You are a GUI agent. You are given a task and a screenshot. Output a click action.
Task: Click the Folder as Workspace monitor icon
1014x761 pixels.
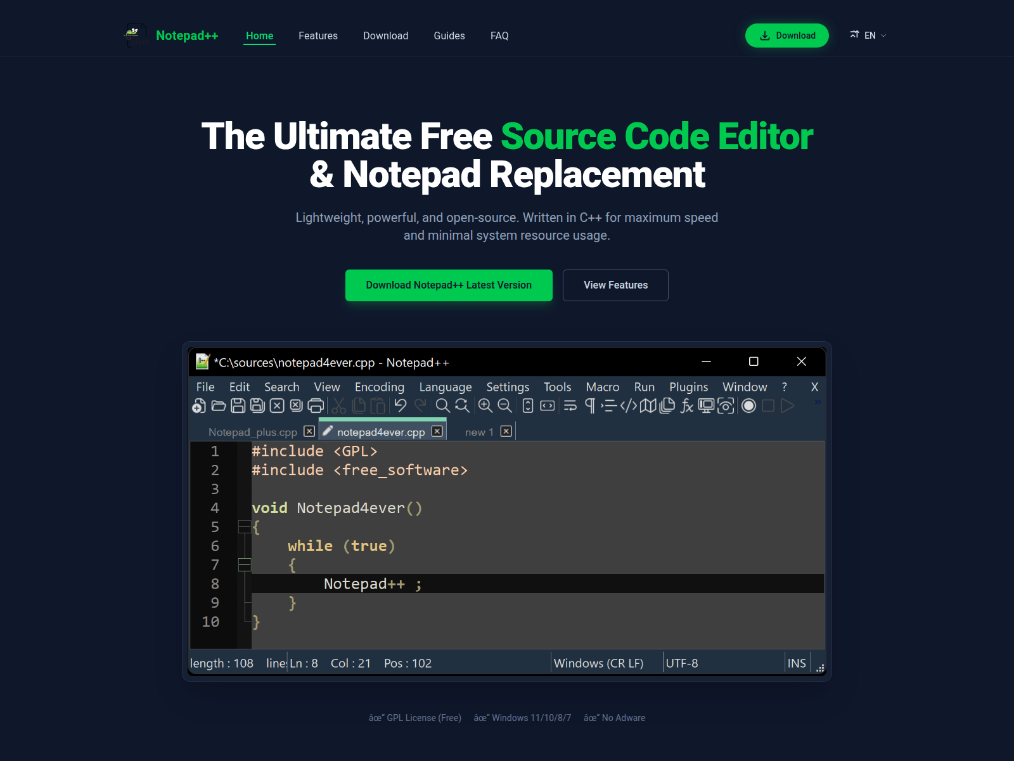(706, 406)
